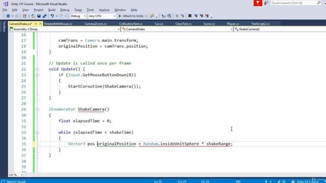Switch to the Score.cs tab
326x183 pixels.
click(209, 24)
